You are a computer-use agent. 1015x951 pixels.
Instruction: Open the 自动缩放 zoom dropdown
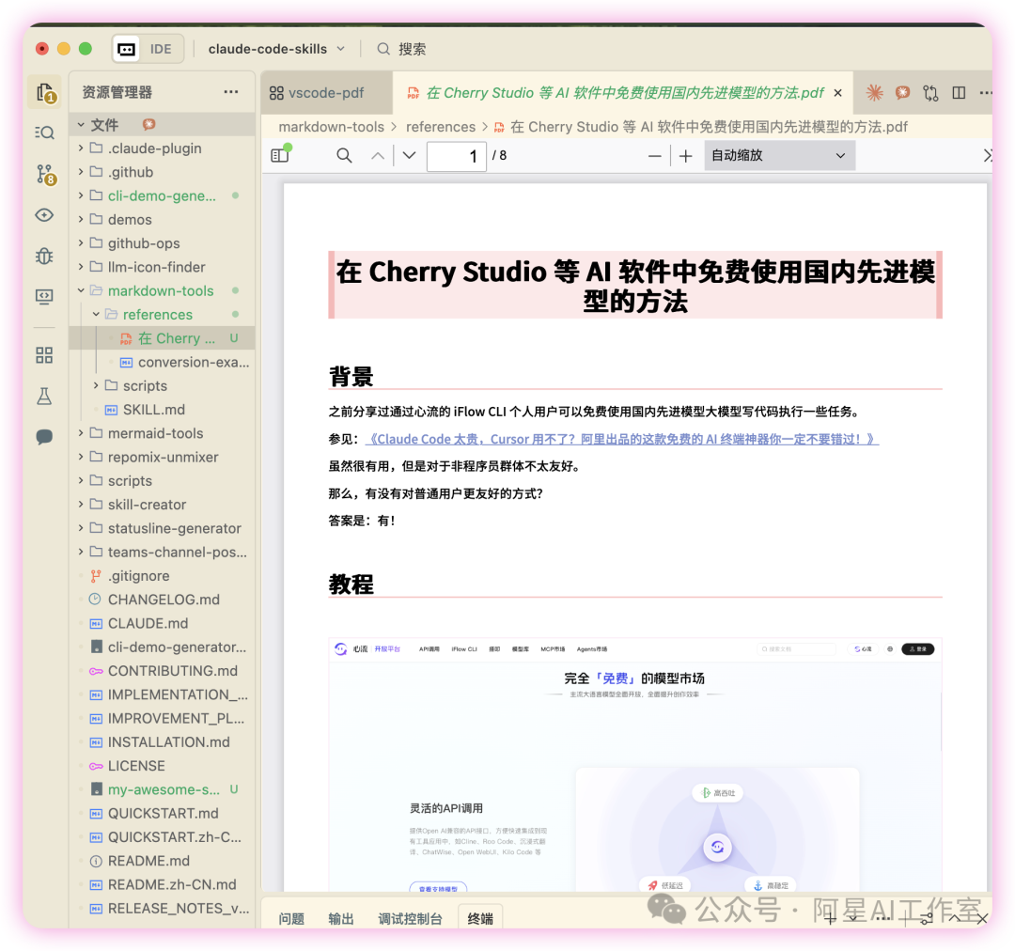[x=779, y=155]
